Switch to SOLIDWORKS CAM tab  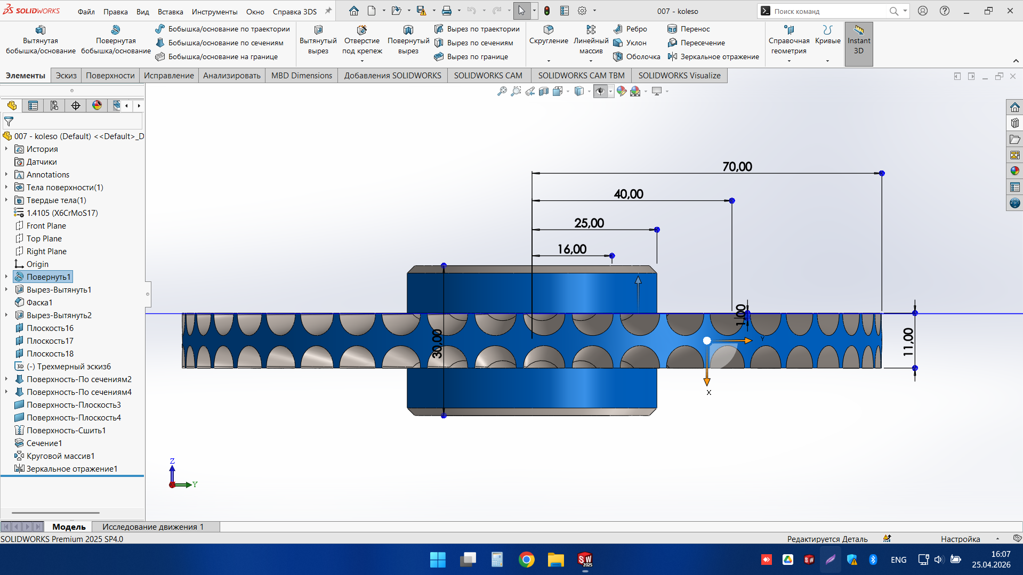click(488, 76)
